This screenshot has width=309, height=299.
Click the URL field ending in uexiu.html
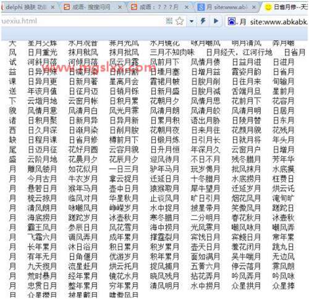tap(82, 21)
